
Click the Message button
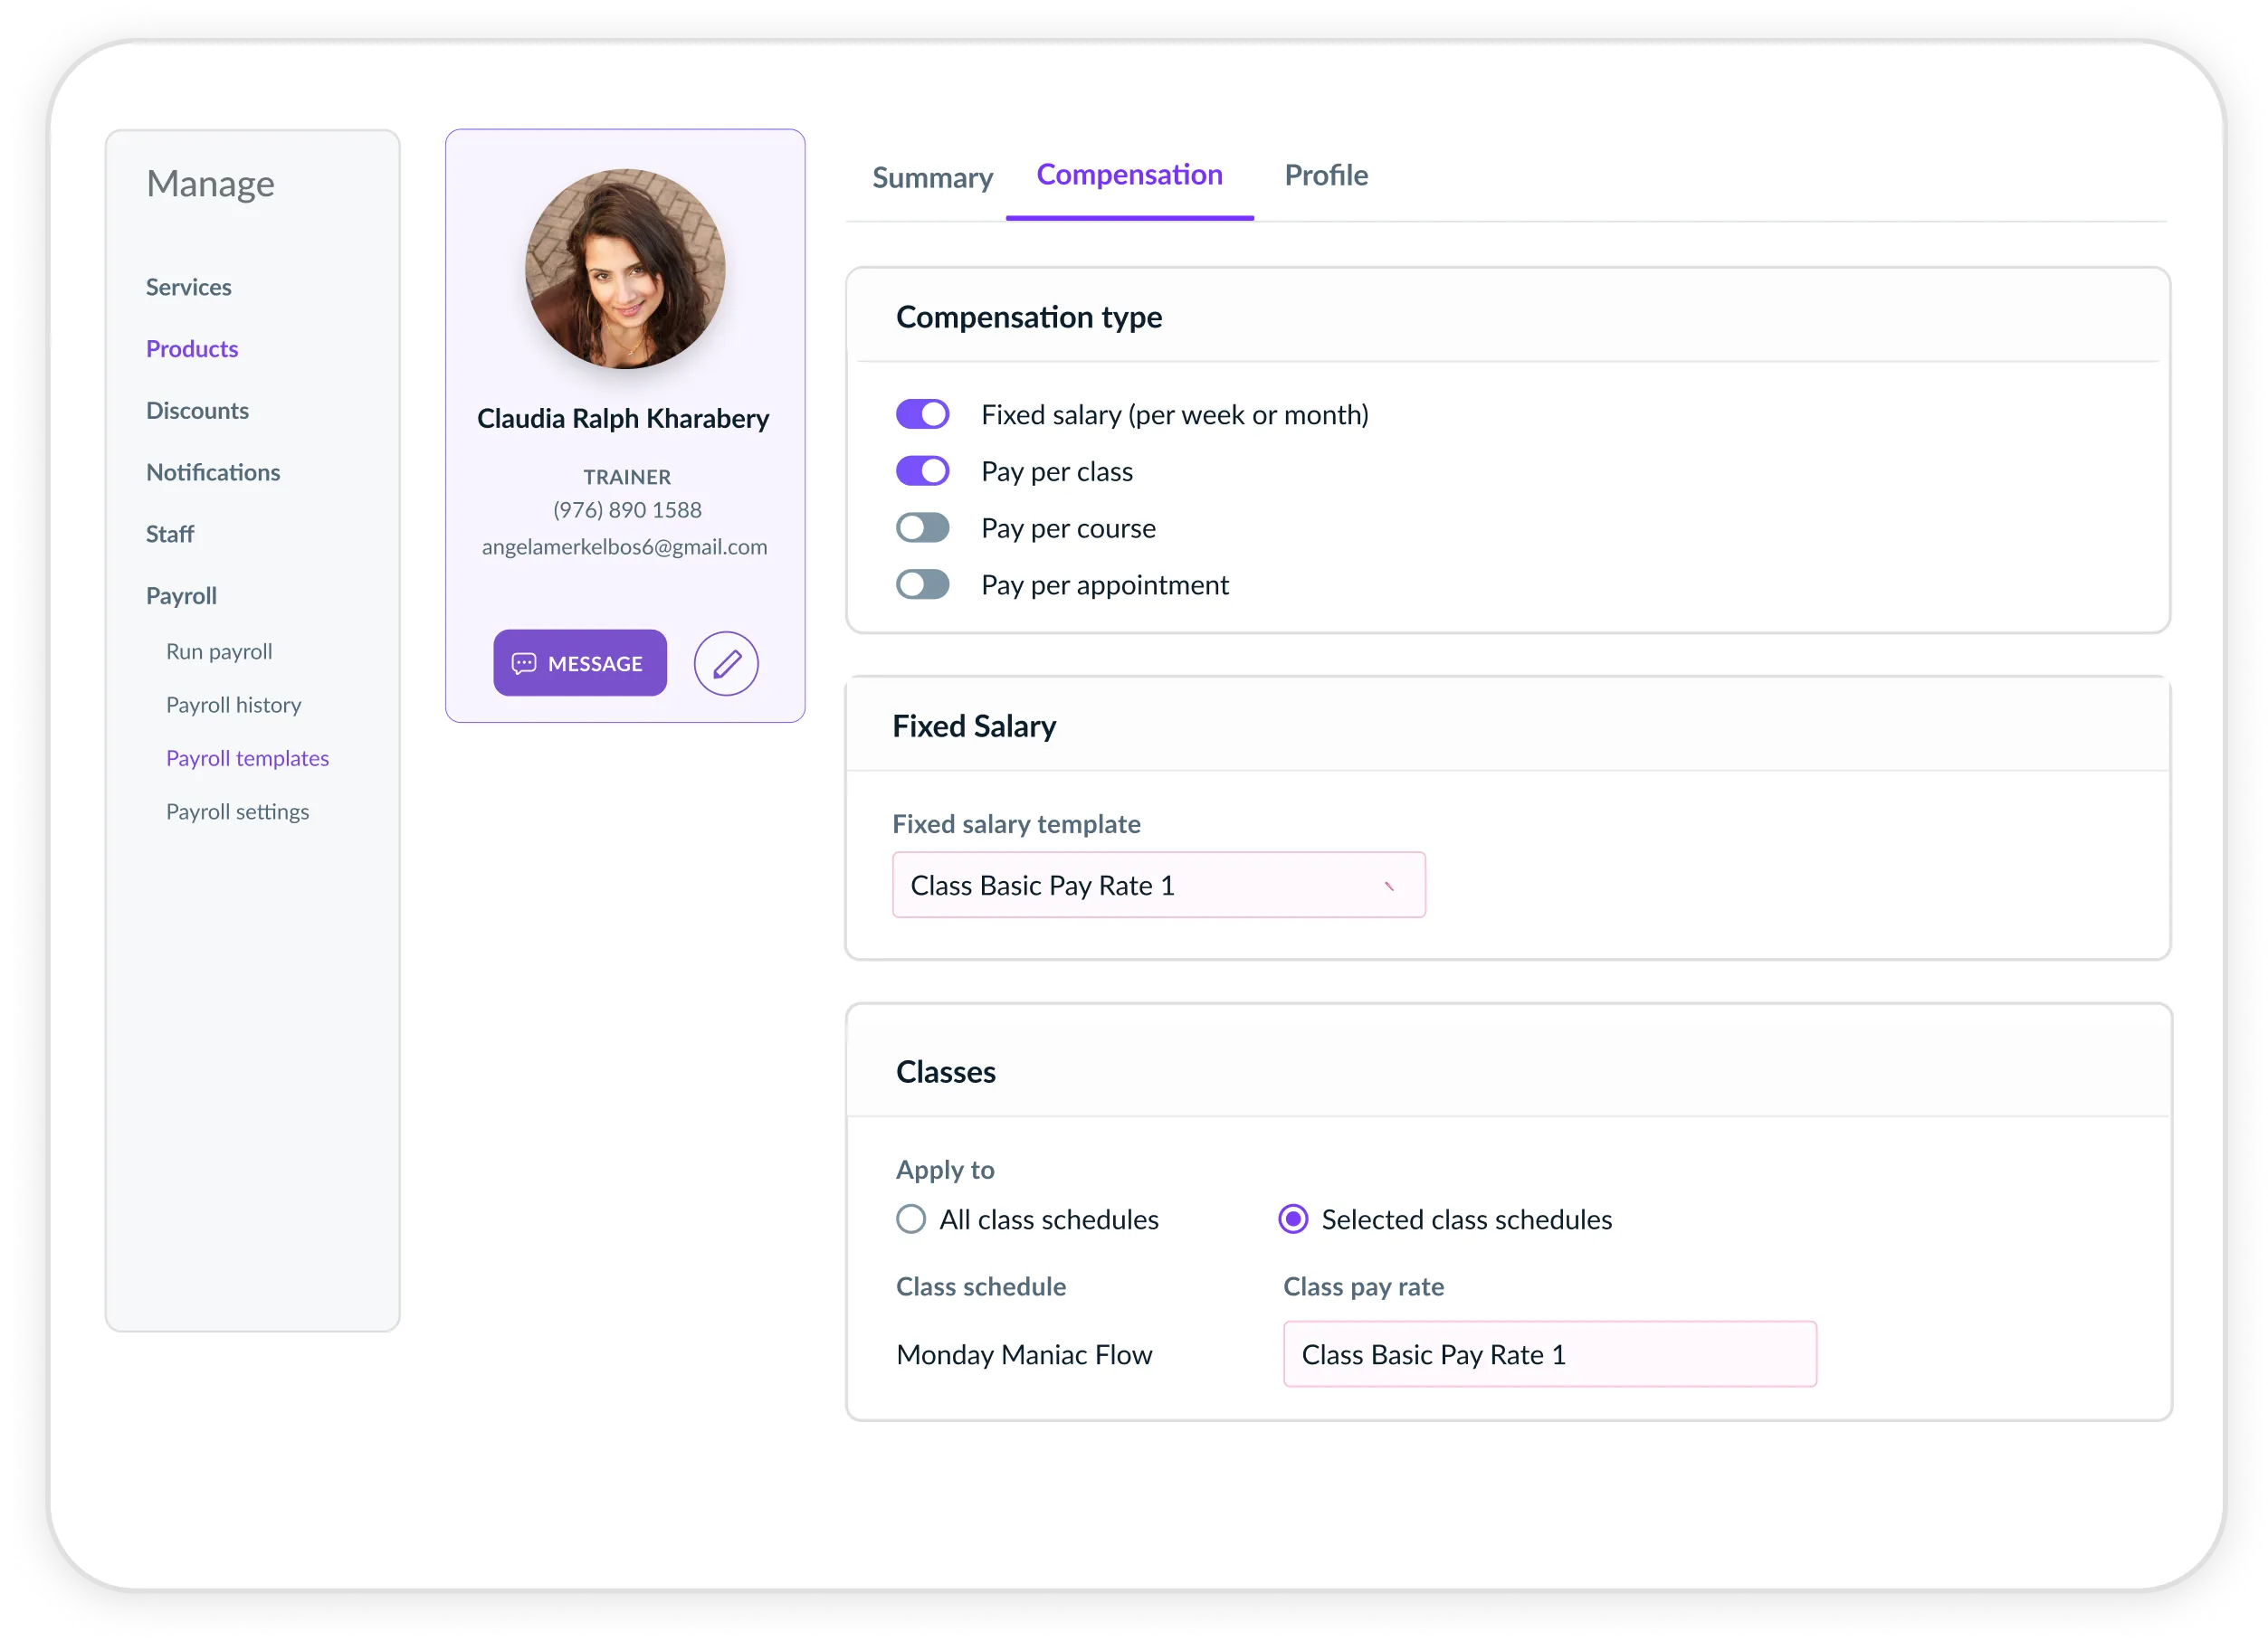(x=579, y=664)
